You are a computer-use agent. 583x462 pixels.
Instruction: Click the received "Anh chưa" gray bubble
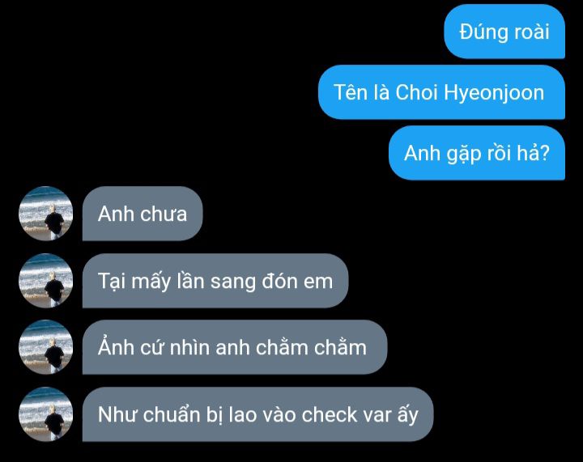tap(143, 214)
